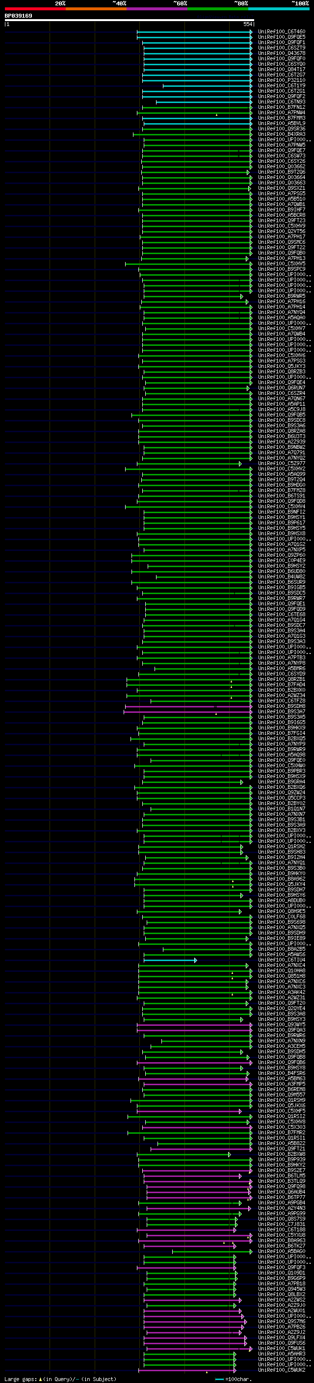Select UniRef100_Q1RSH2 label
This screenshot has height=1383, width=314.
pos(281,847)
